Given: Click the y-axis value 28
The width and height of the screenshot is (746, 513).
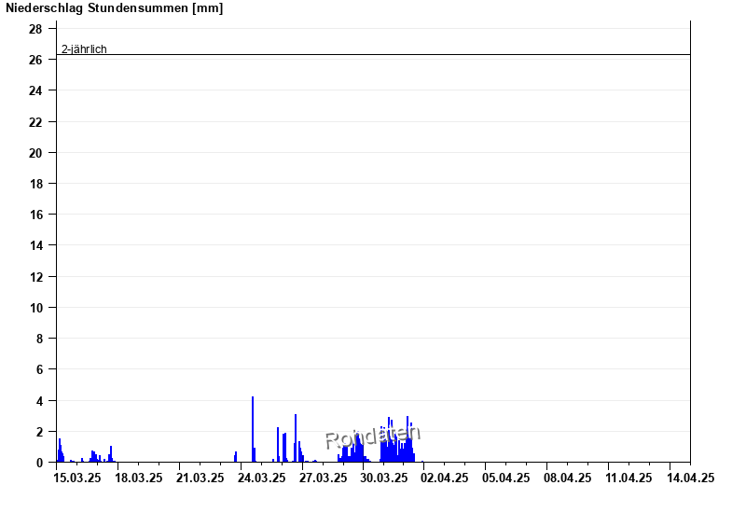Looking at the screenshot, I should (x=35, y=29).
